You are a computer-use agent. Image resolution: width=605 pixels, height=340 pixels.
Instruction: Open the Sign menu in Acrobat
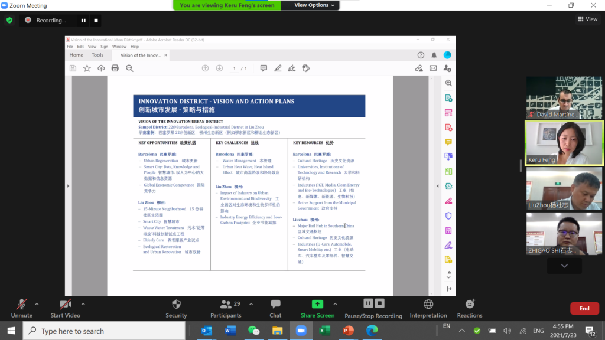point(104,47)
